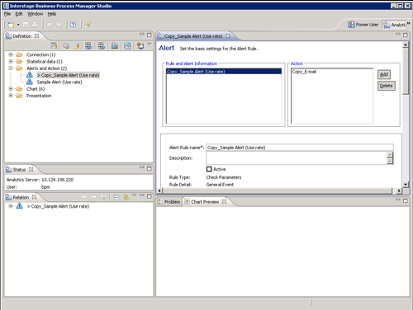Click the wand icon in main toolbar

[x=88, y=25]
